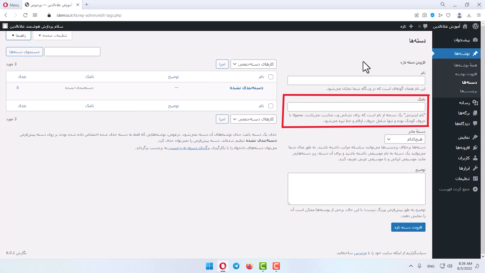The height and width of the screenshot is (273, 485).
Task: Take a snapshot with Opera camera icon
Action: [x=425, y=15]
